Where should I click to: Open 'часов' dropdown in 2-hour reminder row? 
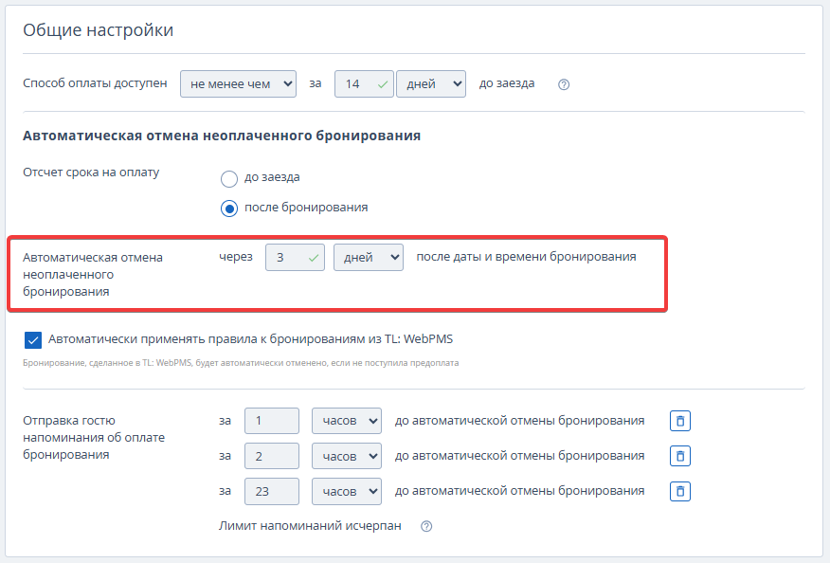pyautogui.click(x=347, y=456)
